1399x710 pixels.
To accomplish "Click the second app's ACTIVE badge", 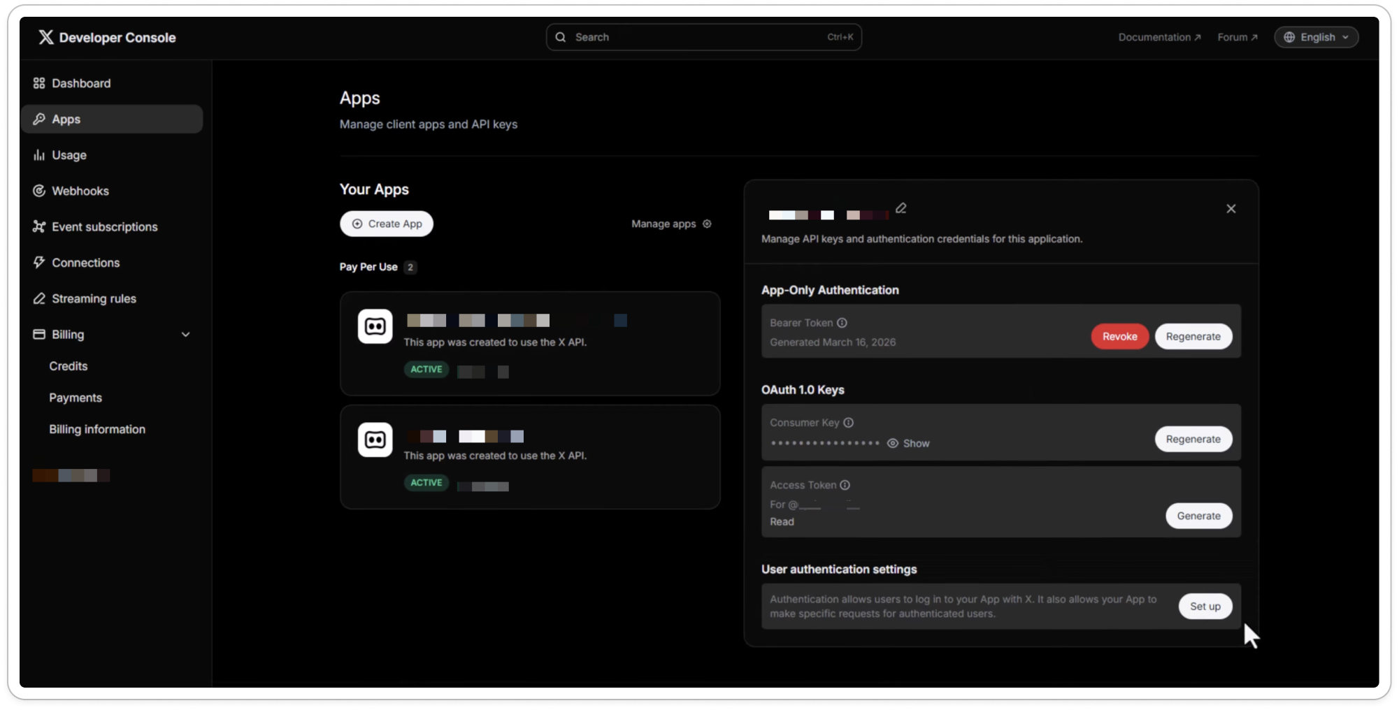I will [x=426, y=482].
